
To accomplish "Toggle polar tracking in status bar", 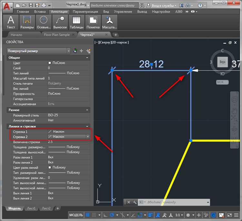I will coord(112,215).
